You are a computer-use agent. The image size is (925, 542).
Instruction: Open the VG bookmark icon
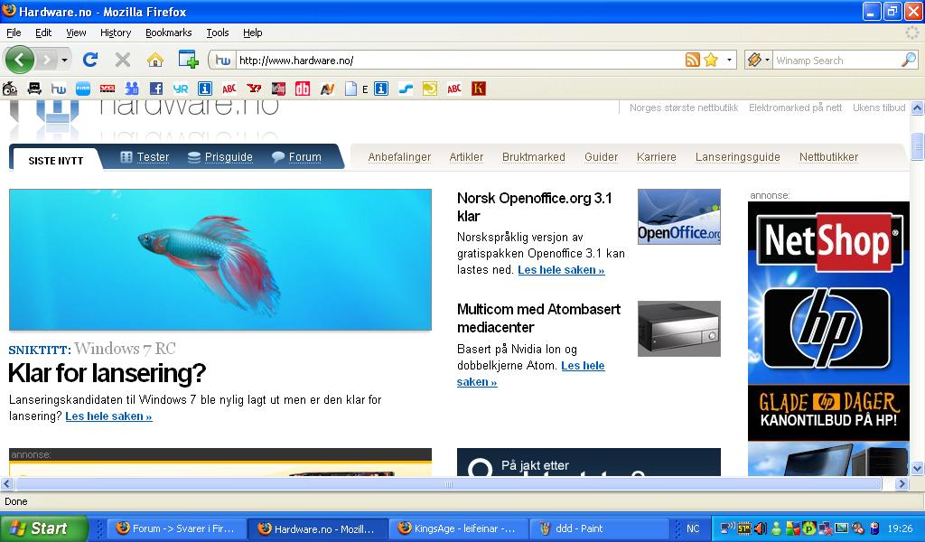pos(107,89)
